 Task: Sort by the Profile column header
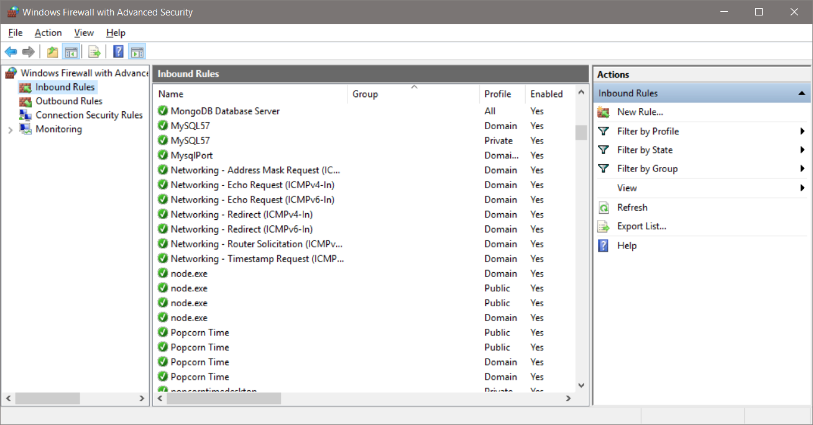click(x=502, y=94)
